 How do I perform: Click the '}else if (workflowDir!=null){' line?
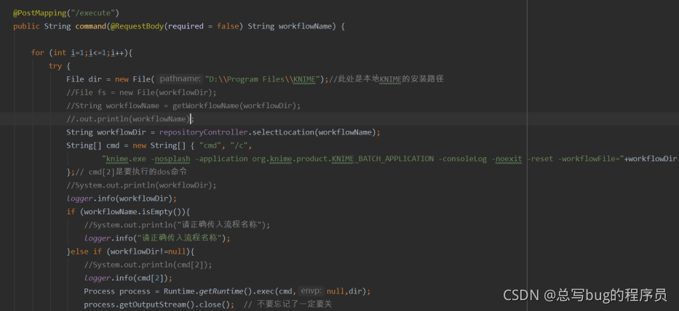(x=131, y=251)
